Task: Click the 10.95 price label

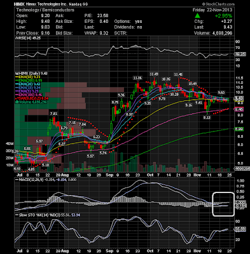Action: coord(166,79)
